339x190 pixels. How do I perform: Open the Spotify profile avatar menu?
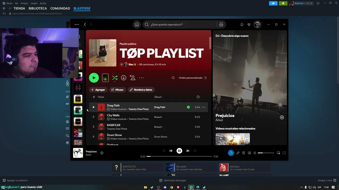(257, 25)
